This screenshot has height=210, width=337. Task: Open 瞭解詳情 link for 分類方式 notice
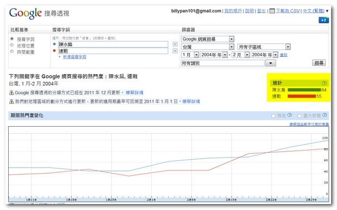[135, 93]
